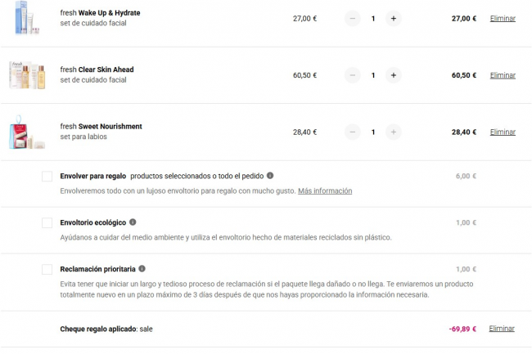Decrease quantity of Clear Skin Ahead
The width and height of the screenshot is (532, 354).
[x=353, y=75]
